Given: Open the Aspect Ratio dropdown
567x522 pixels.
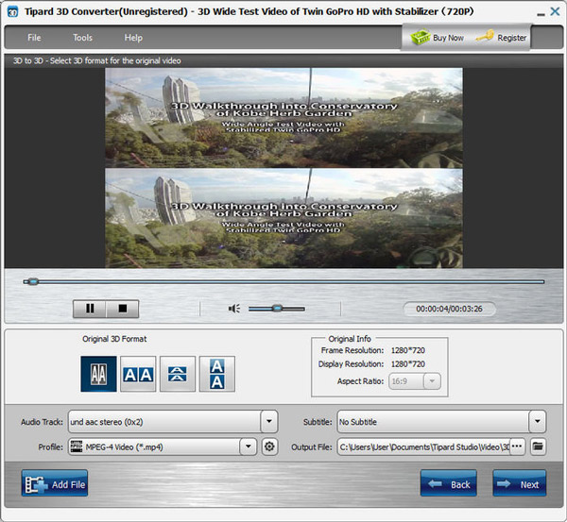Looking at the screenshot, I should coord(432,381).
